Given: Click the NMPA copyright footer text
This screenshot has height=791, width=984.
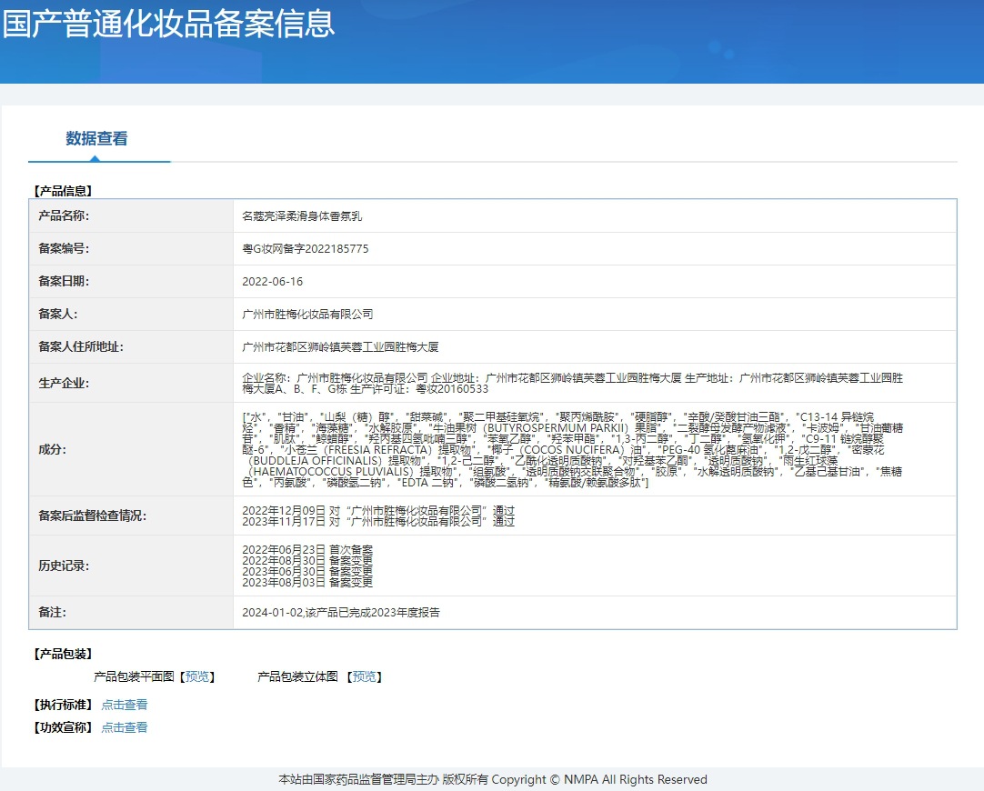Looking at the screenshot, I should point(492,779).
